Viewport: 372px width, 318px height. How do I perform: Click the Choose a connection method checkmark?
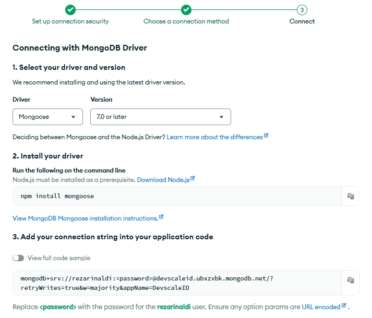[x=186, y=10]
